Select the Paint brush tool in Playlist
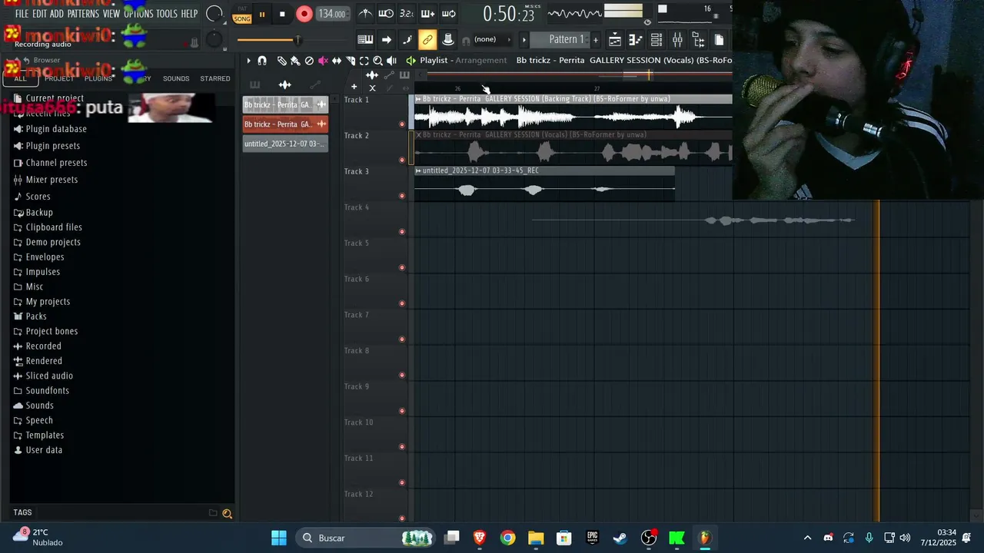The image size is (984, 553). click(x=295, y=61)
